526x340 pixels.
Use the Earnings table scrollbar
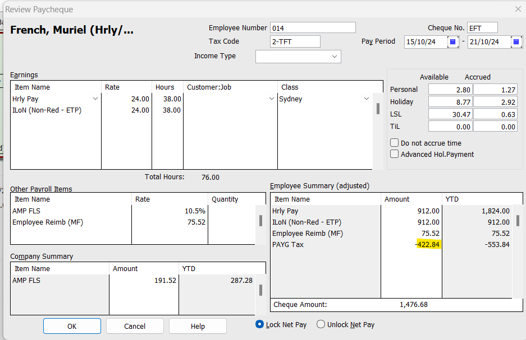click(378, 109)
